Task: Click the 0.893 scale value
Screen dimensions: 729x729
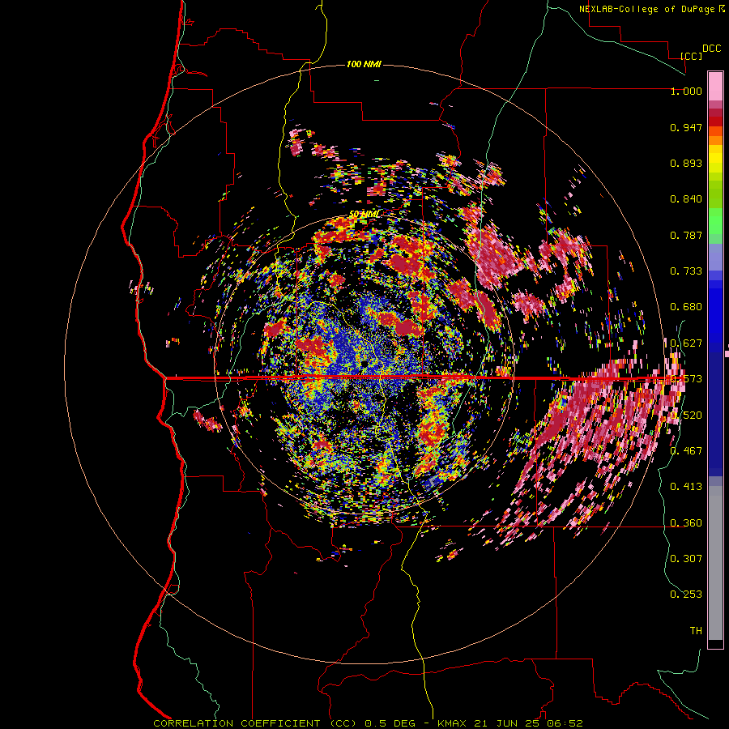Action: [686, 163]
